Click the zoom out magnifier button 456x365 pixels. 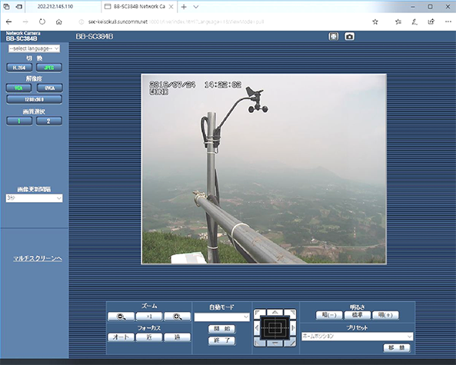(121, 316)
